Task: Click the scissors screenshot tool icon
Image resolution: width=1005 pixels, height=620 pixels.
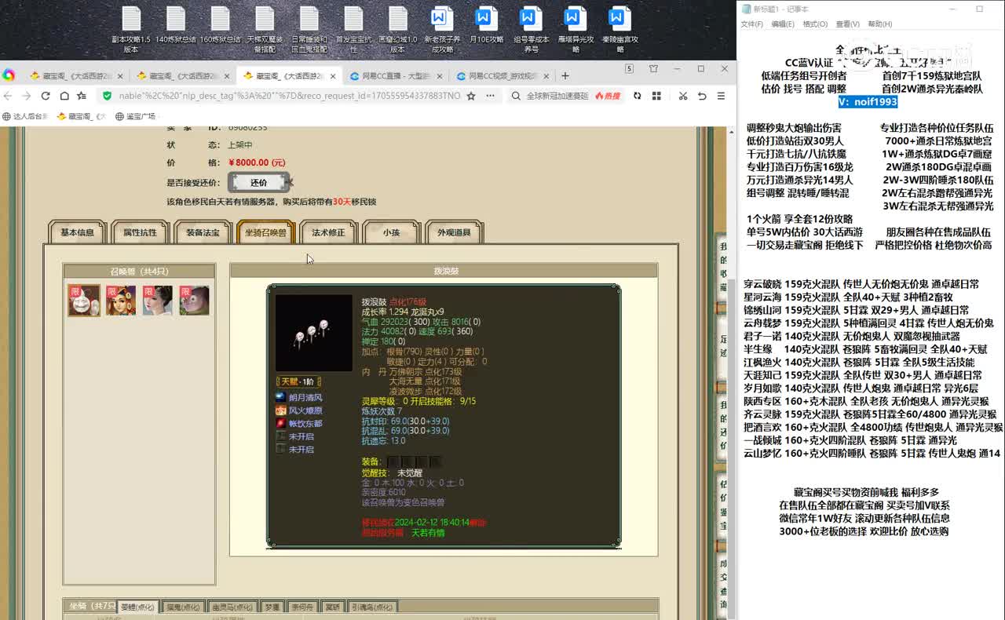Action: (682, 96)
